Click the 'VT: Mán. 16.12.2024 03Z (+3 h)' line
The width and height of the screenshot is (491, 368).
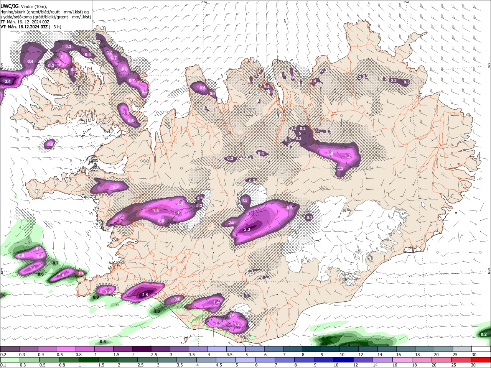point(31,27)
